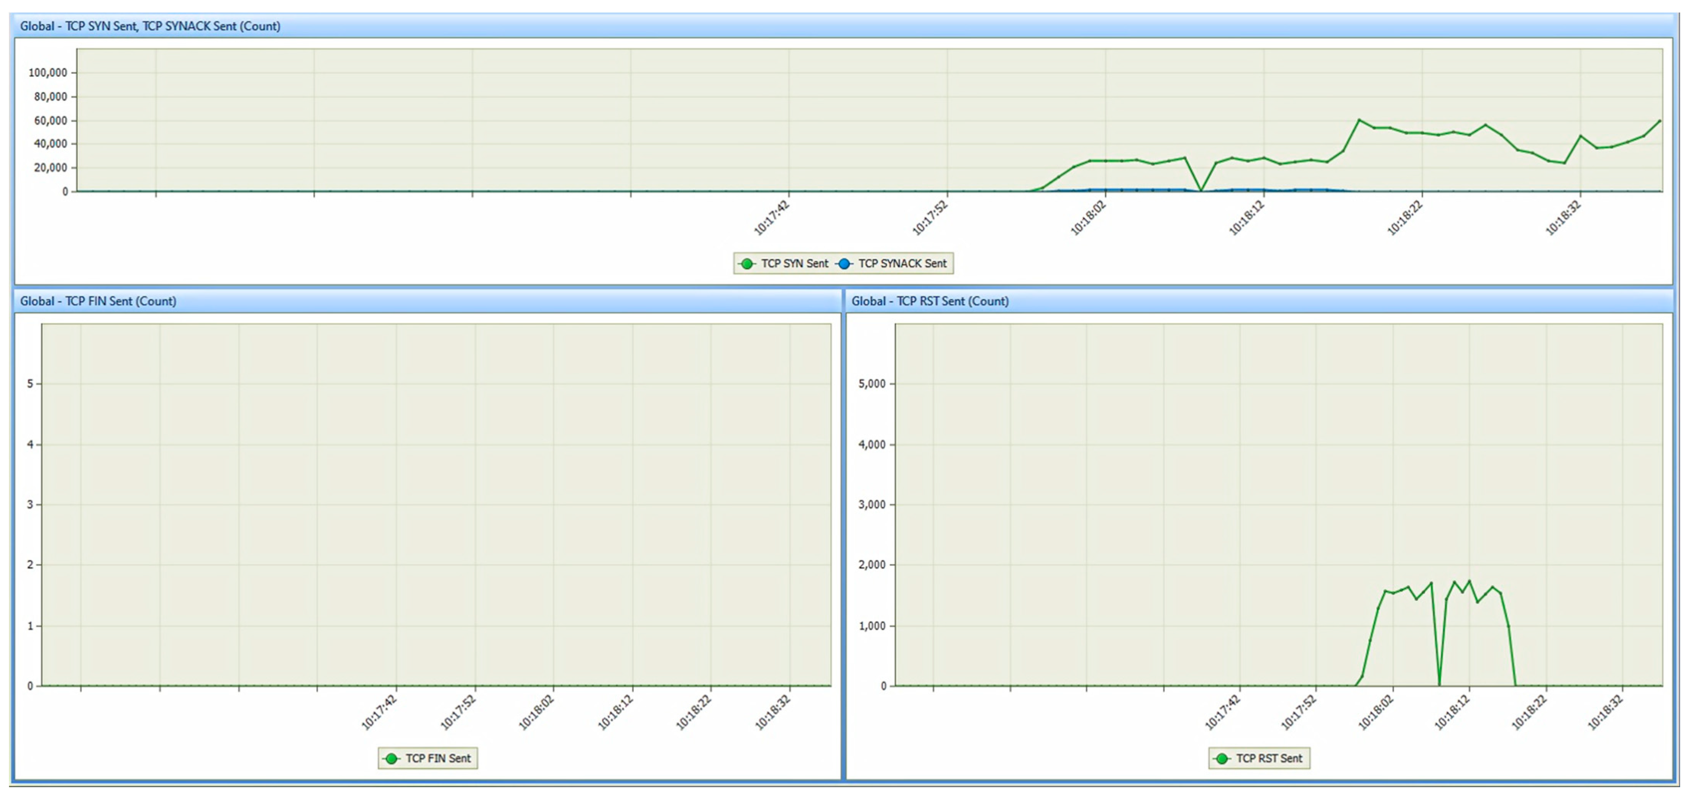Toggle TCP SYN Sent legend label

coord(795,263)
